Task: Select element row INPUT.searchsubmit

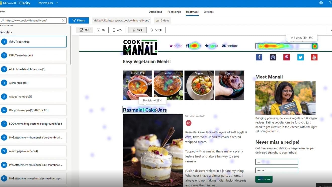Action: (x=33, y=55)
